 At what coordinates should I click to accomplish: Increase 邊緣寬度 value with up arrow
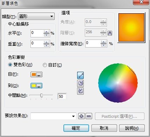[104, 42]
